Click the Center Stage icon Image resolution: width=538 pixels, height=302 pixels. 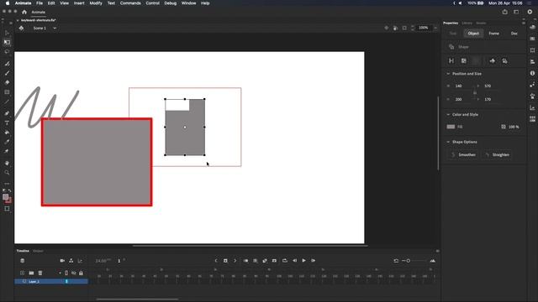click(387, 28)
